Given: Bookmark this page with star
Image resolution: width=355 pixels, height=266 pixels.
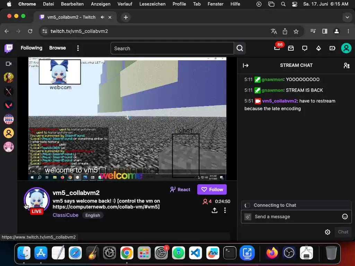Looking at the screenshot, I should (296, 31).
